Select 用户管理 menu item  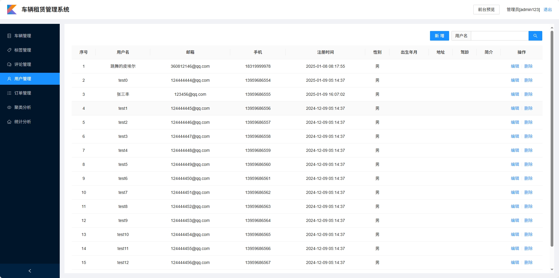30,79
